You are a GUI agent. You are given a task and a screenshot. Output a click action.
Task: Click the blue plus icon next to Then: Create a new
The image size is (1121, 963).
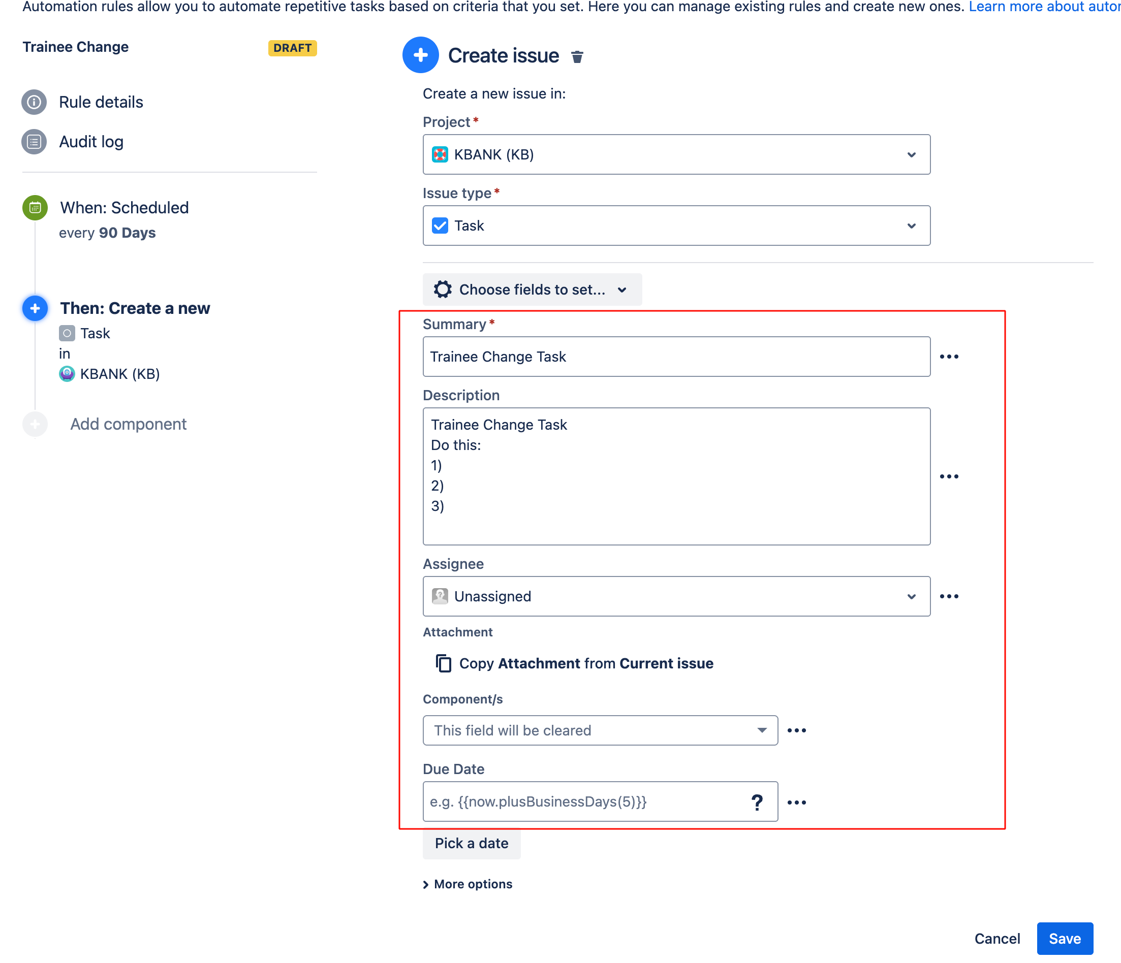coord(35,308)
